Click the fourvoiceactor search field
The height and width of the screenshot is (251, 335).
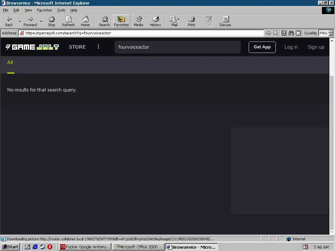coord(178,47)
